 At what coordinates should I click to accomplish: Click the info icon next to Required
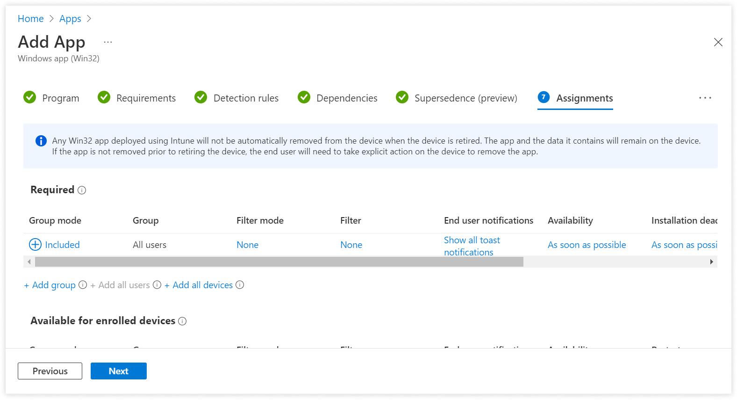click(x=82, y=190)
